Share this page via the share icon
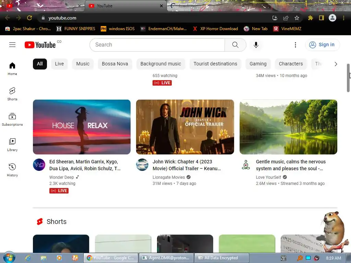This screenshot has height=263, width=351. [x=286, y=18]
